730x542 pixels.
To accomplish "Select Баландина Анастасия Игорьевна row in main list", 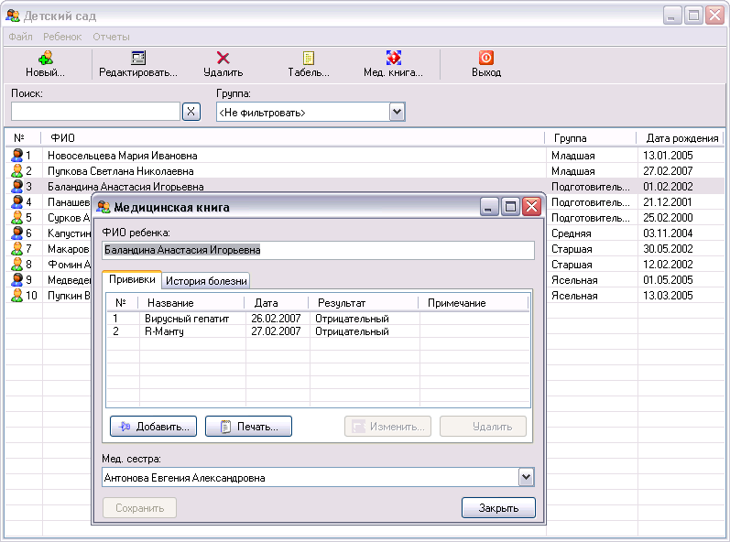I will point(365,187).
